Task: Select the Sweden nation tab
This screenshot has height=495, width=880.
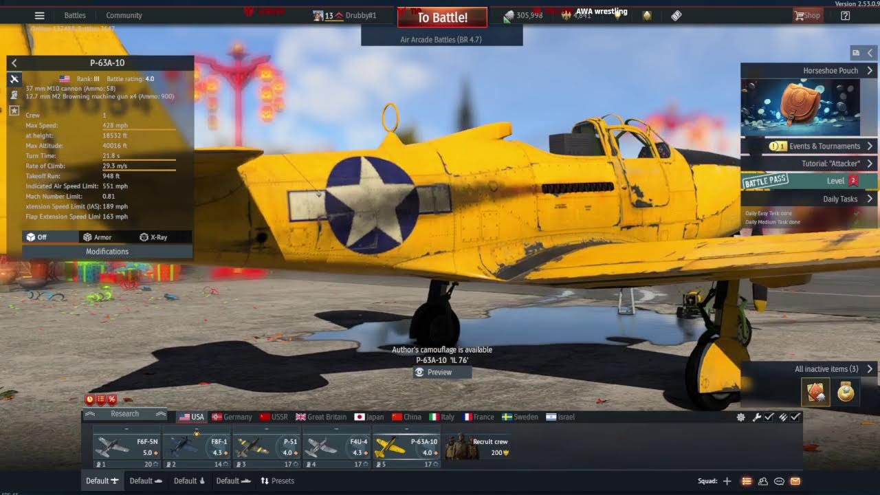Action: [520, 417]
